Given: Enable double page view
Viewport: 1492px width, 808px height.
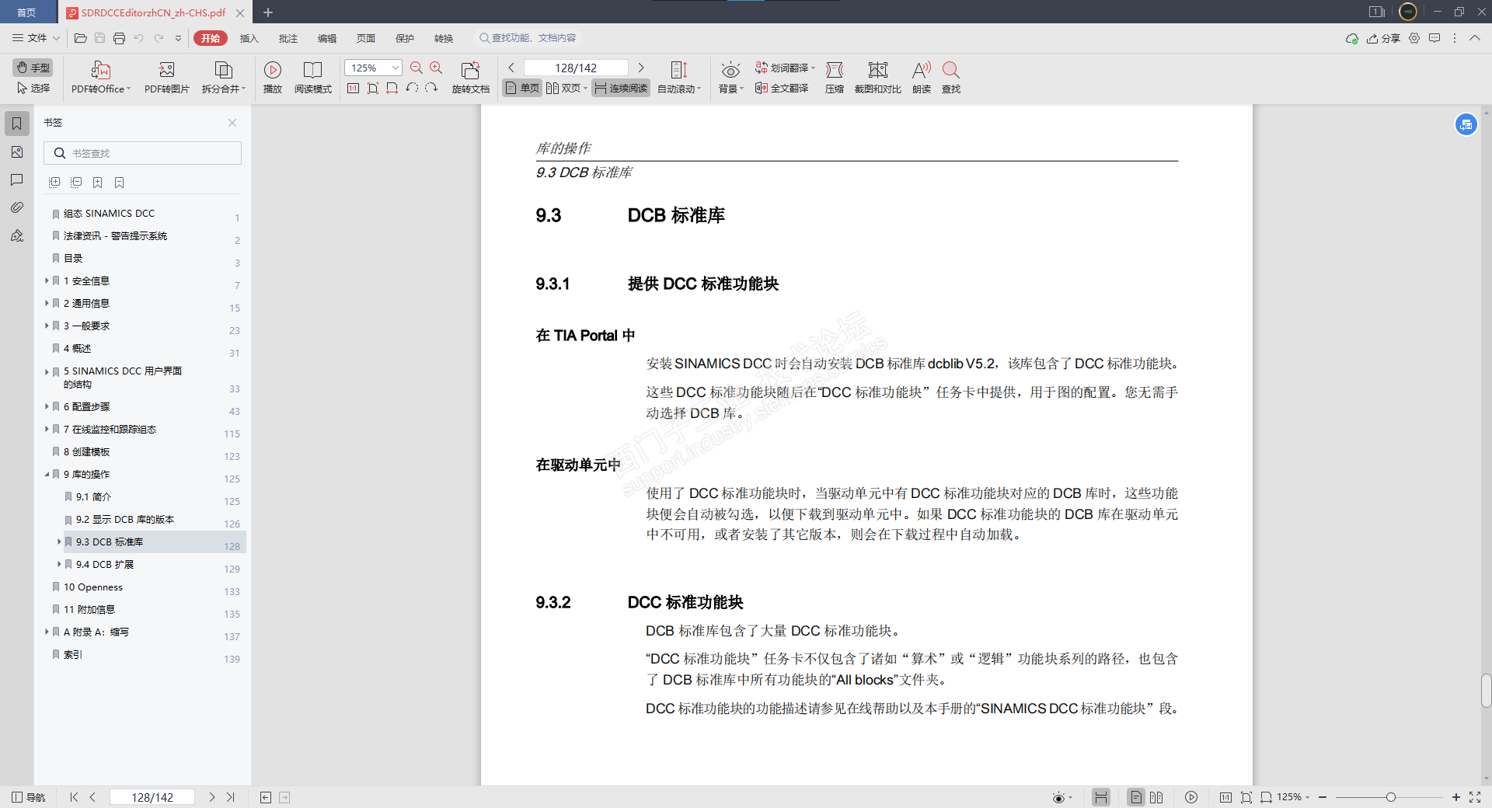Looking at the screenshot, I should [x=566, y=88].
